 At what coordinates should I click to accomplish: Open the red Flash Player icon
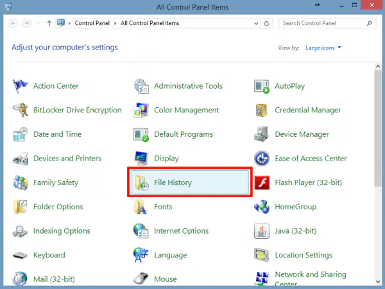tap(262, 182)
